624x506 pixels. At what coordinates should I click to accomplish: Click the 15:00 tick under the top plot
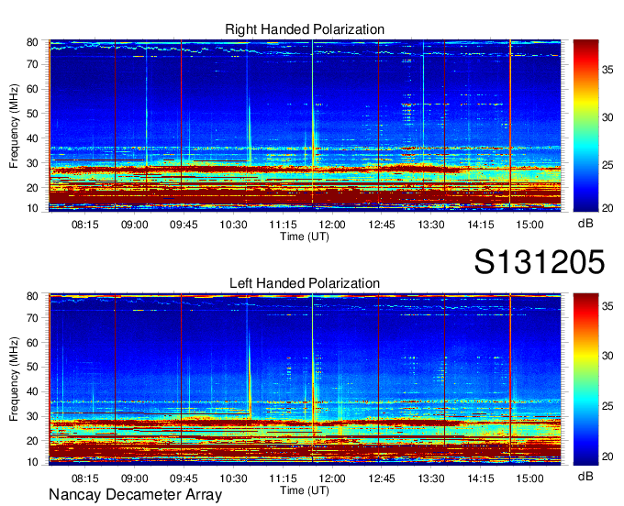[529, 225]
